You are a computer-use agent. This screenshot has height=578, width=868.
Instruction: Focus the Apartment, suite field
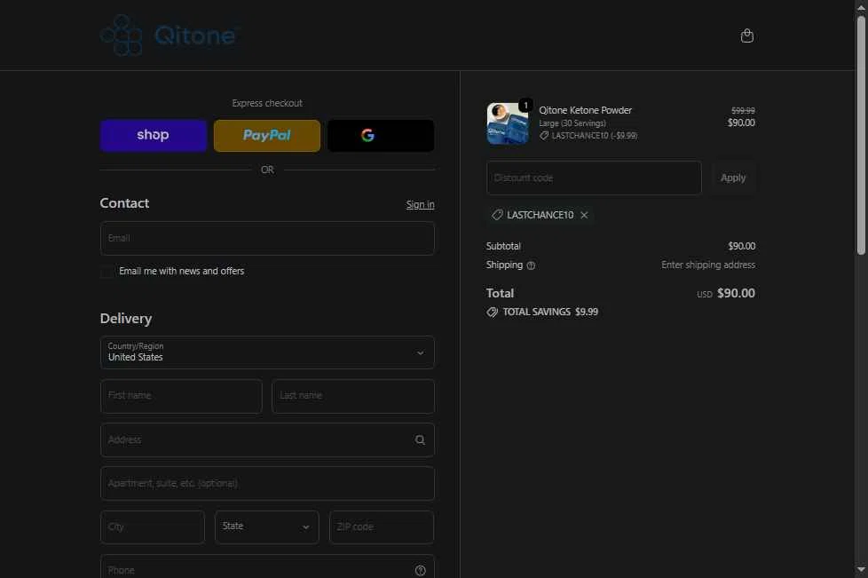coord(267,483)
